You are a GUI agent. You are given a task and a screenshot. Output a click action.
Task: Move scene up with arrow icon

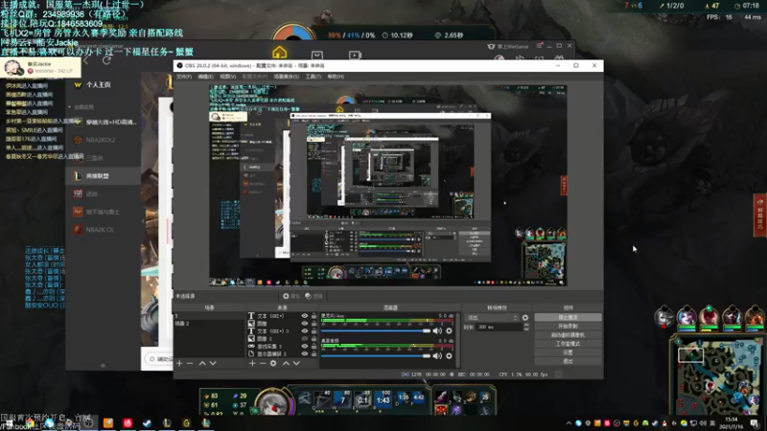click(202, 364)
